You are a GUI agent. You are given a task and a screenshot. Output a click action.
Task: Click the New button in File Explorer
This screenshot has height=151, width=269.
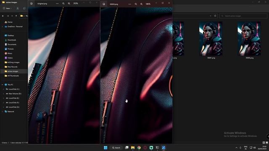tap(7, 8)
